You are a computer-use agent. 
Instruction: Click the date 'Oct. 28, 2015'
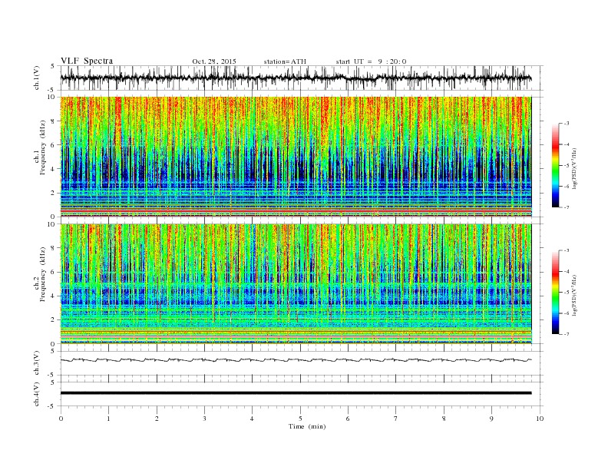click(214, 61)
